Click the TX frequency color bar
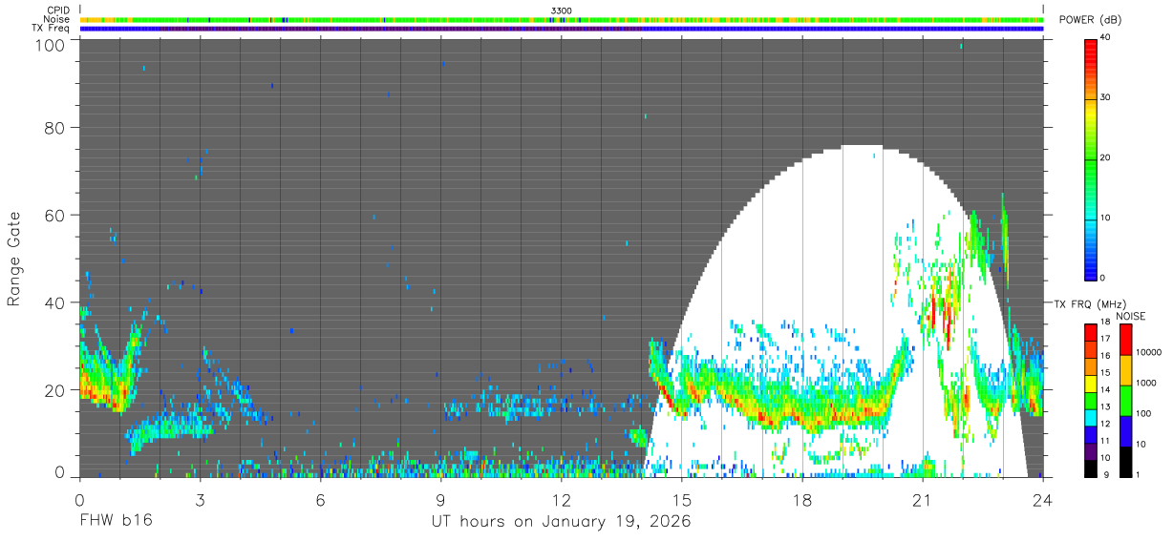The height and width of the screenshot is (541, 1173). tap(1091, 401)
